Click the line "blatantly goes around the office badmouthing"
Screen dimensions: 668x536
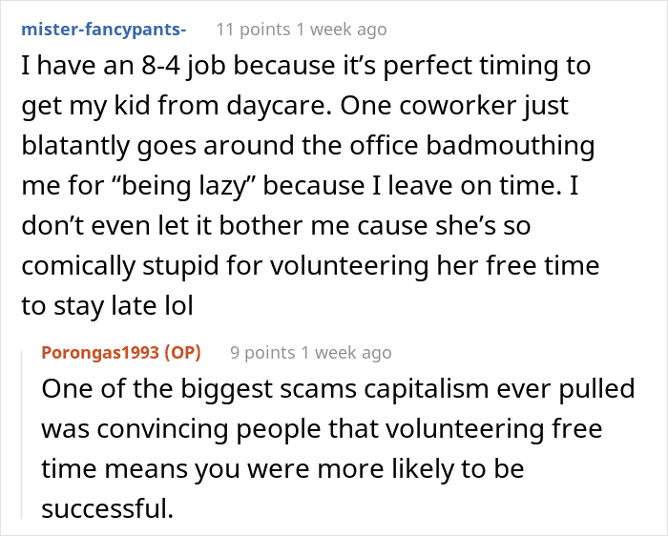(x=307, y=147)
